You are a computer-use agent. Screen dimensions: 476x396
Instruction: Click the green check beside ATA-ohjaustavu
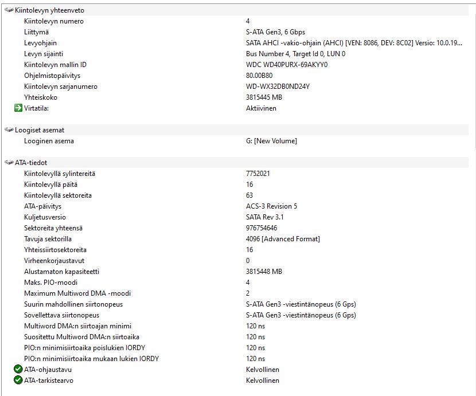(x=18, y=369)
